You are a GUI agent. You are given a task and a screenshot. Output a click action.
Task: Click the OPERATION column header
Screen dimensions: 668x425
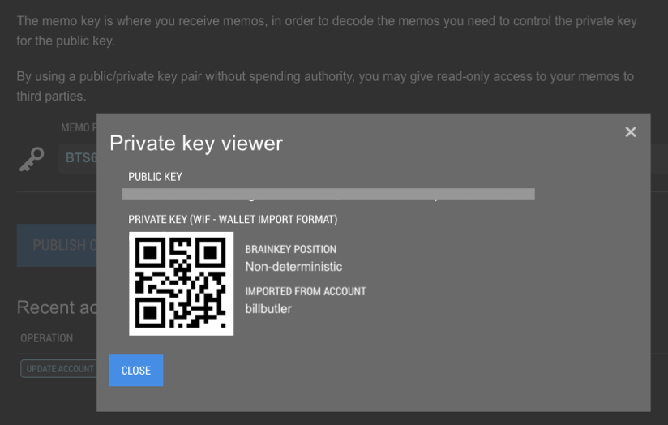coord(46,338)
